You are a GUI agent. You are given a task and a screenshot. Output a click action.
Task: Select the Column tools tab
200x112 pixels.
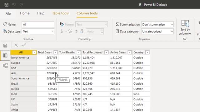click(x=87, y=13)
